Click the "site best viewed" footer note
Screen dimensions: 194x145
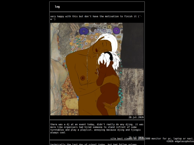coord(152,139)
